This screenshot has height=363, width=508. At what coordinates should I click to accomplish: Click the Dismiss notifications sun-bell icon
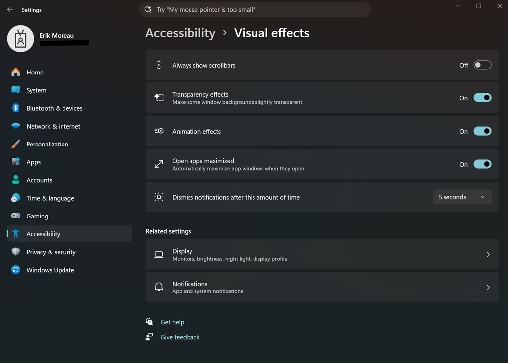(x=159, y=197)
